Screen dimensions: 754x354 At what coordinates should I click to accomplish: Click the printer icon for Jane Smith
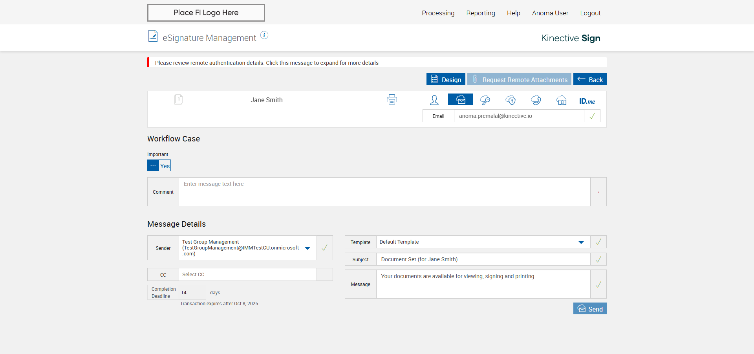[392, 100]
